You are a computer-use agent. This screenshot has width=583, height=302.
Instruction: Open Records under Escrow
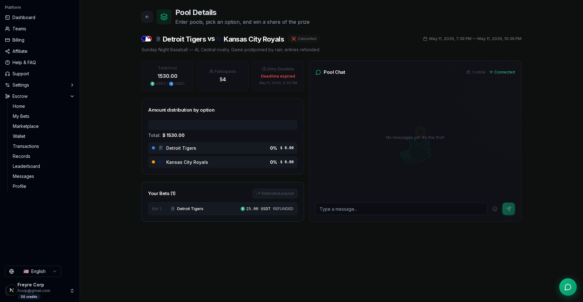tap(22, 156)
